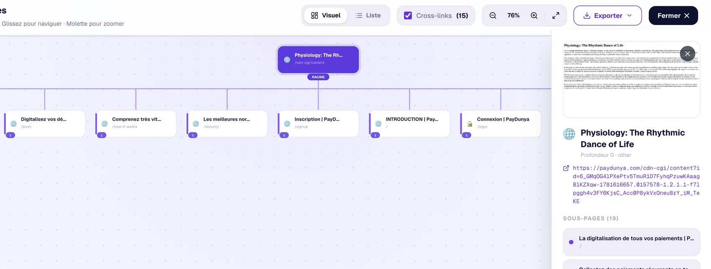Viewport: 711px width, 269px height.
Task: Open the Exporter dropdown
Action: (x=607, y=15)
